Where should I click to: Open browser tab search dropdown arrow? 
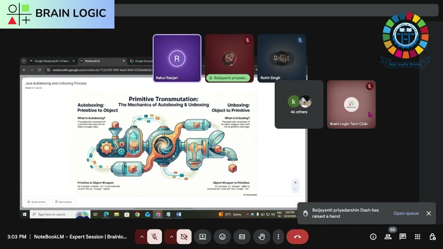pos(24,61)
